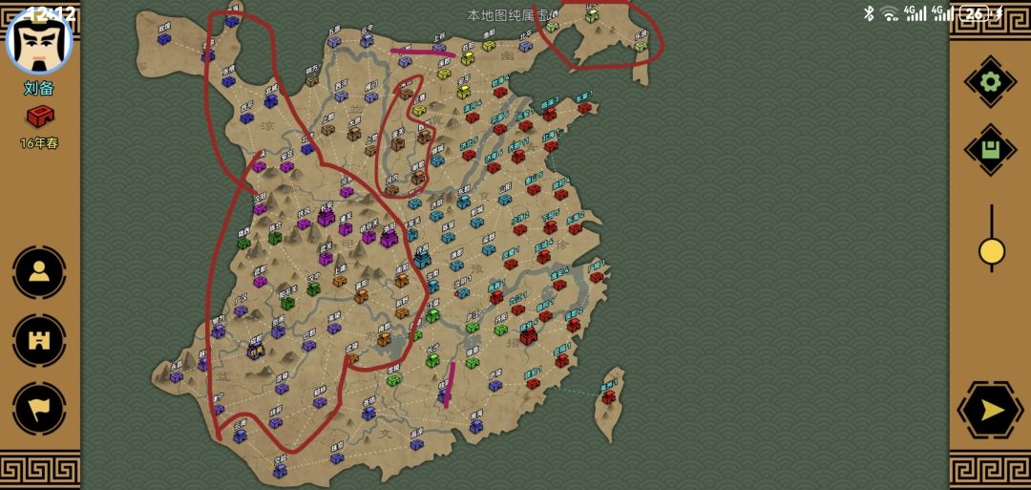Select 云中 light-blue northern city

point(367,41)
